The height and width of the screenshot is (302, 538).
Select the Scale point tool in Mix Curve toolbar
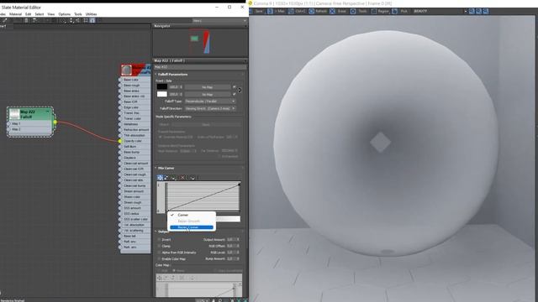166,177
